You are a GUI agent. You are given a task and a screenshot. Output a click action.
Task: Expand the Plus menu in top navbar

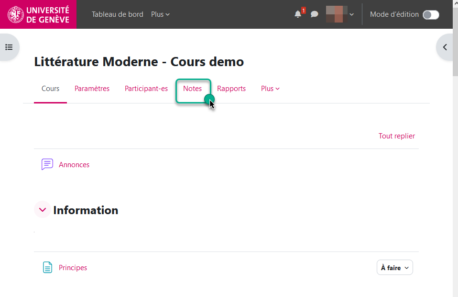coord(160,14)
